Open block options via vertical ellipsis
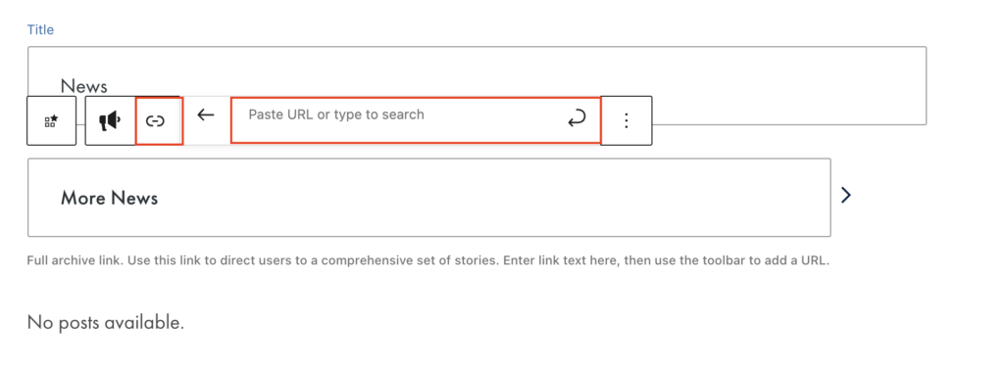The image size is (1004, 366). click(x=627, y=120)
